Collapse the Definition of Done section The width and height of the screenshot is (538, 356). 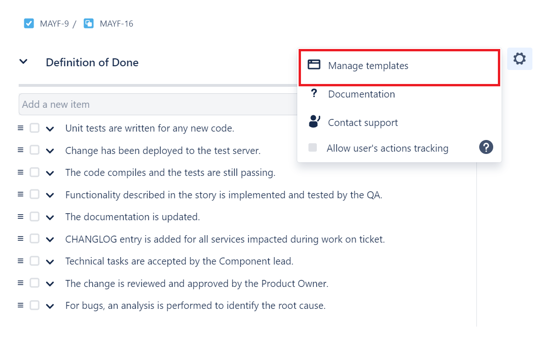[23, 62]
